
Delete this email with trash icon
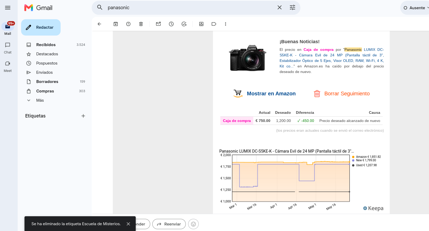tap(141, 24)
